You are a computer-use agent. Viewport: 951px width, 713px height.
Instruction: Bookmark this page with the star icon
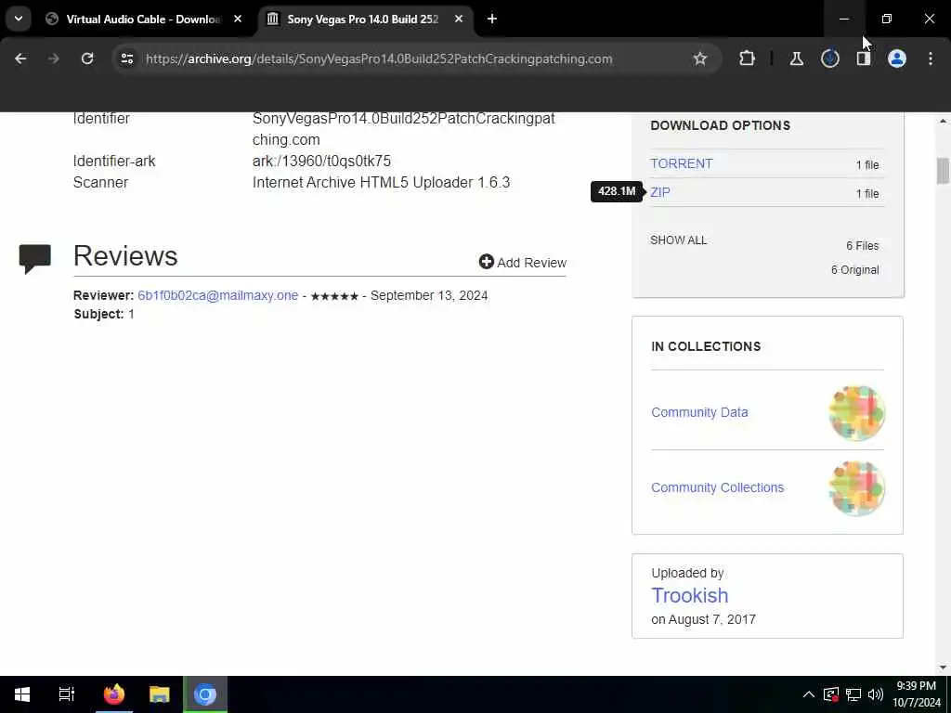700,58
